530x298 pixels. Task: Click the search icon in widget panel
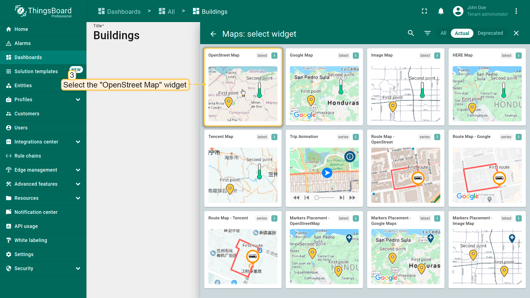pyautogui.click(x=411, y=33)
